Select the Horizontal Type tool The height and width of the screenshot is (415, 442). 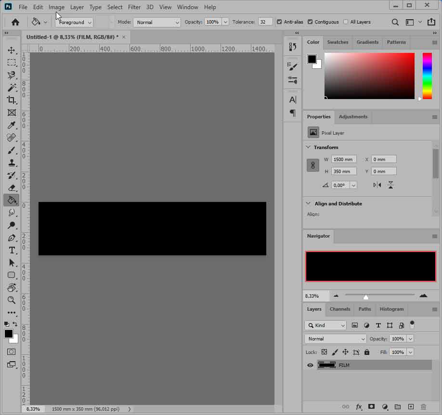(x=11, y=250)
